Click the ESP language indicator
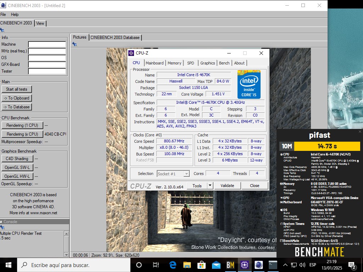This screenshot has height=272, width=363. tap(313, 265)
